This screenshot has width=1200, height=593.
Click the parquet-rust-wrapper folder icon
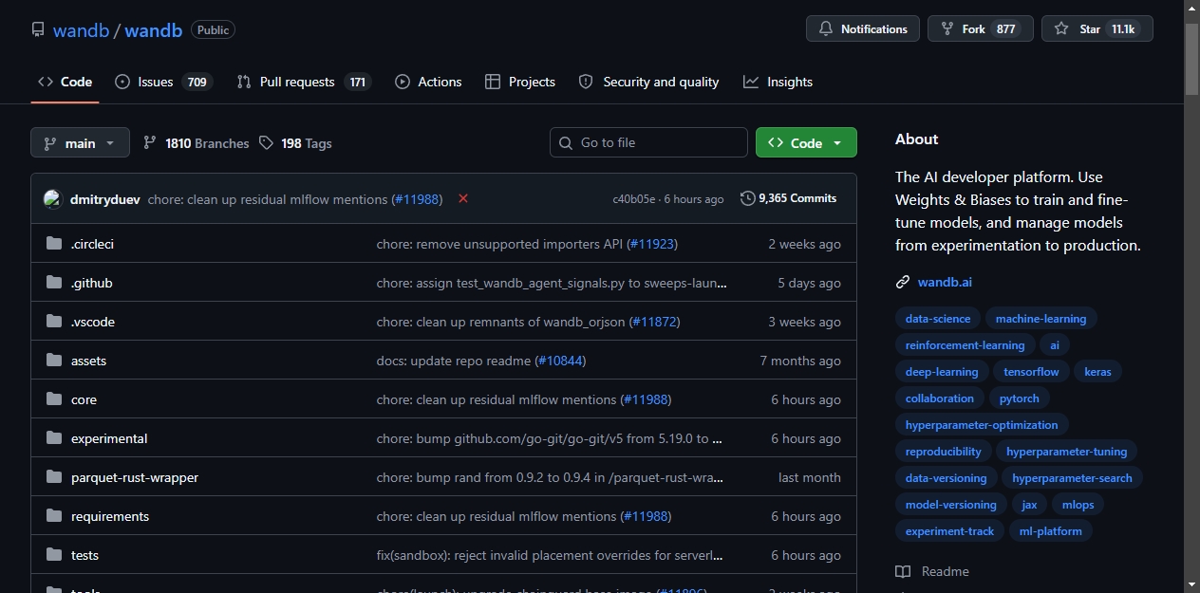coord(54,477)
